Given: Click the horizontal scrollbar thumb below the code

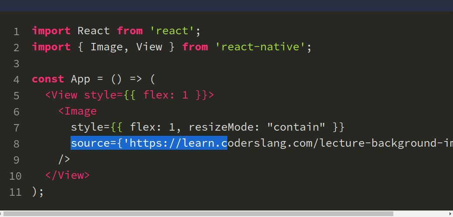Looking at the screenshot, I should pyautogui.click(x=198, y=214).
